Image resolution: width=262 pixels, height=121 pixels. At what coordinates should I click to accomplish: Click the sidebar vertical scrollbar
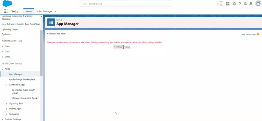tap(41, 53)
